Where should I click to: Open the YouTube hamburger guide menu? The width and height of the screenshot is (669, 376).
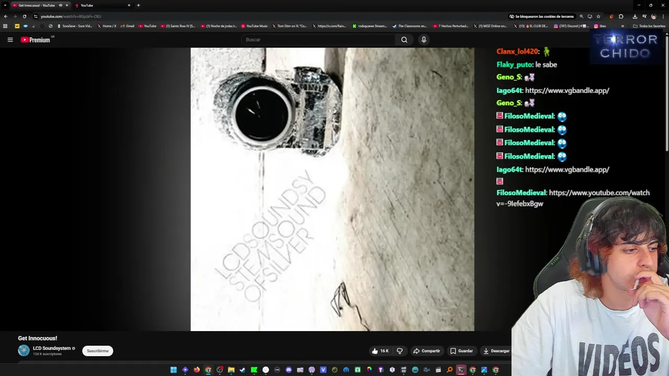pyautogui.click(x=10, y=40)
